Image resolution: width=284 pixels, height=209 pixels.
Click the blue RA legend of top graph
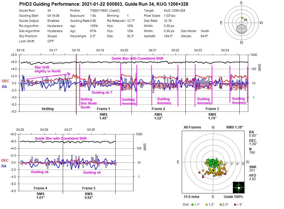tap(5, 87)
